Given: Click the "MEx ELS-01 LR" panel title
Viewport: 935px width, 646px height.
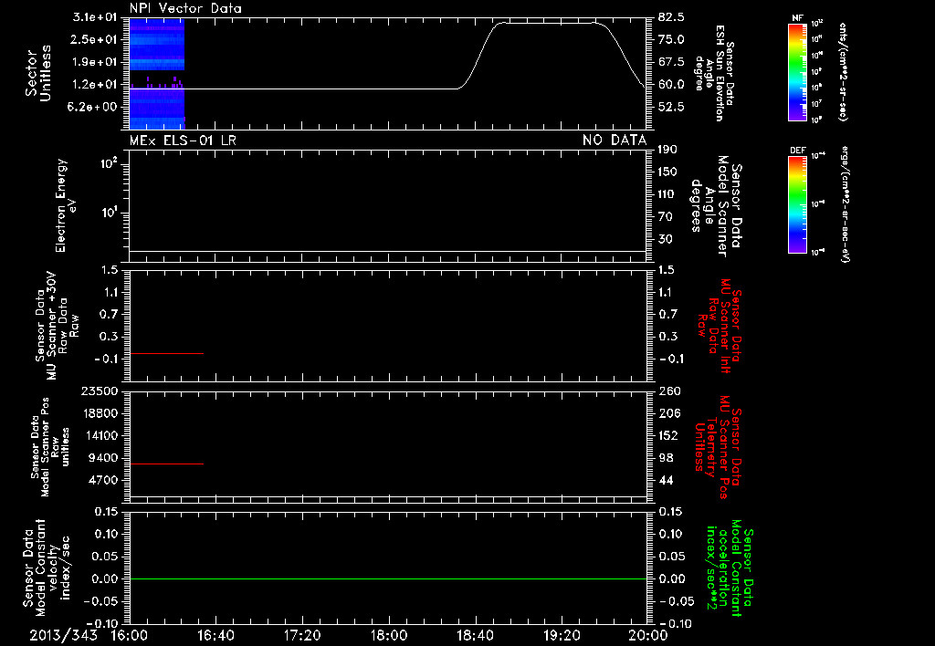Looking at the screenshot, I should coord(183,140).
